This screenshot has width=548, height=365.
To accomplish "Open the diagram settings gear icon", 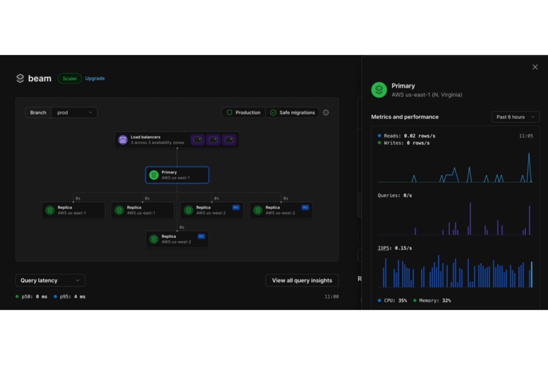I will pyautogui.click(x=326, y=112).
